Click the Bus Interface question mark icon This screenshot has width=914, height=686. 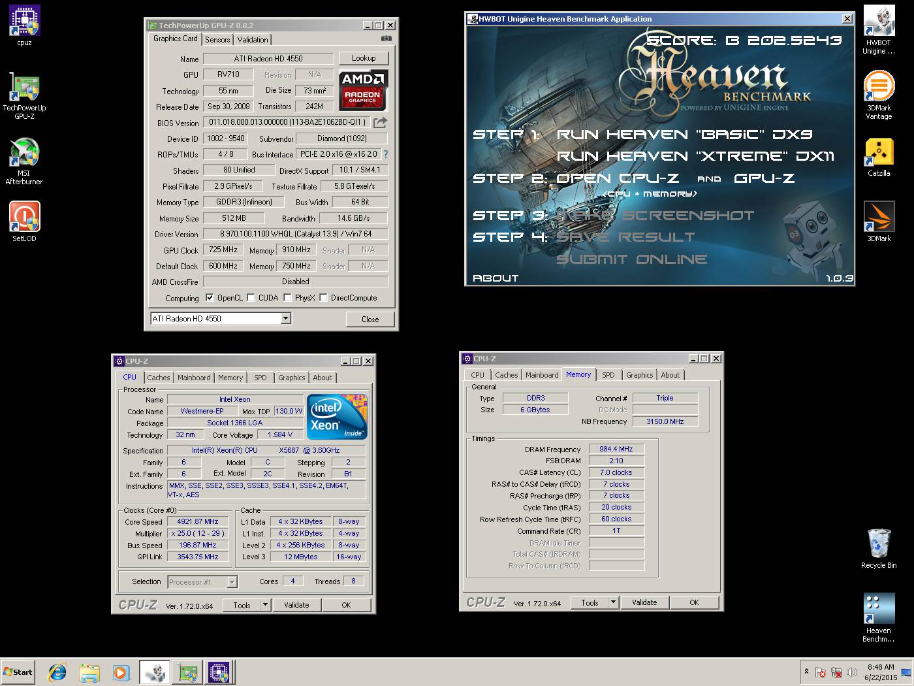pos(385,154)
